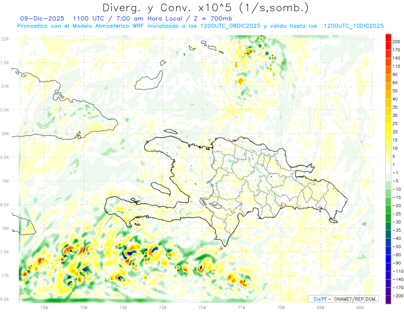Click the "-90" colorbar label

pyautogui.click(x=397, y=263)
